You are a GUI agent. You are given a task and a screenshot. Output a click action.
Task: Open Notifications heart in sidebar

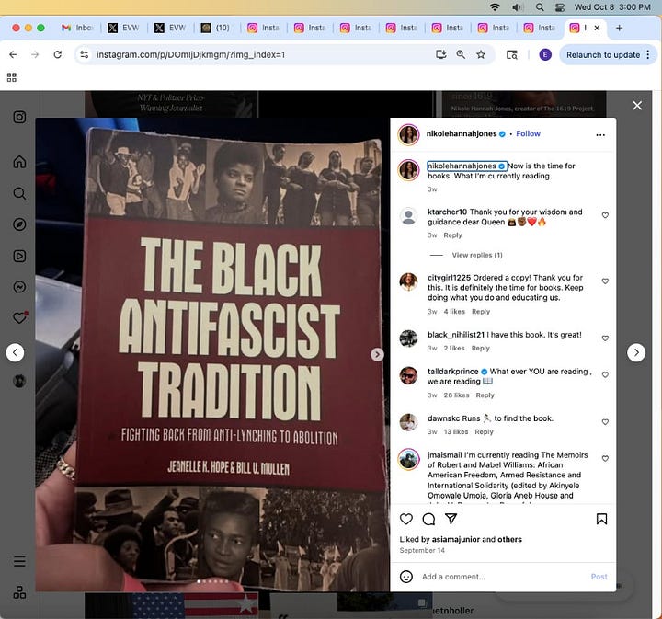tap(19, 317)
